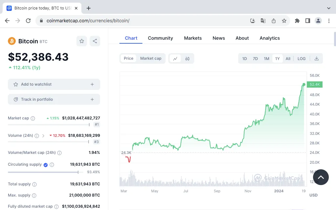The height and width of the screenshot is (210, 336).
Task: Select the Chart tab
Action: click(x=131, y=38)
